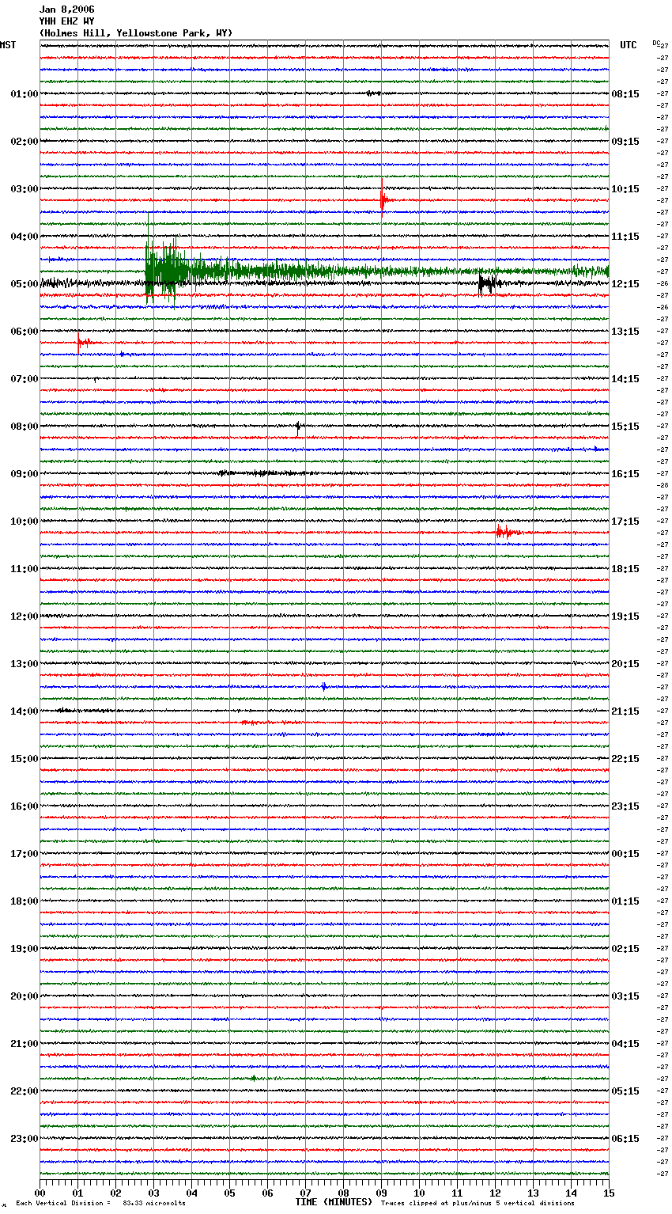
Task: Click the '05' minute axis tick label
Action: 230,1193
